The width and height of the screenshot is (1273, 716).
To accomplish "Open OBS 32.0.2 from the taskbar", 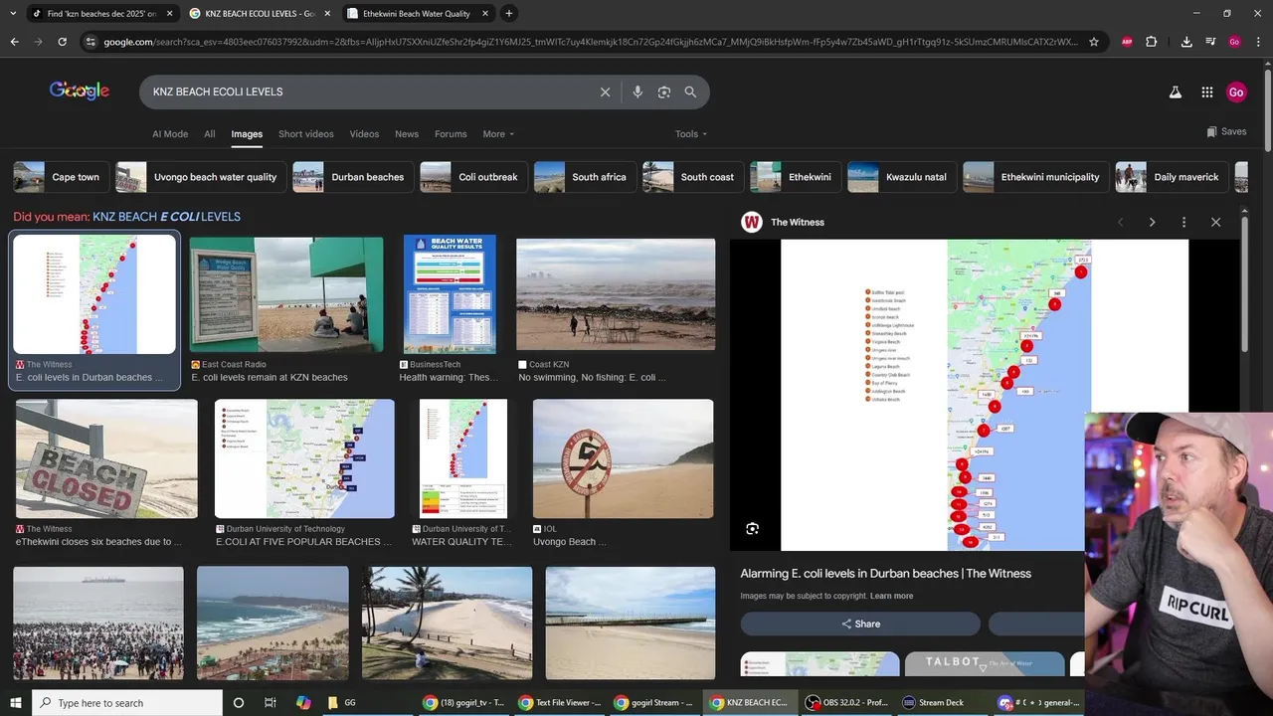I will click(847, 702).
